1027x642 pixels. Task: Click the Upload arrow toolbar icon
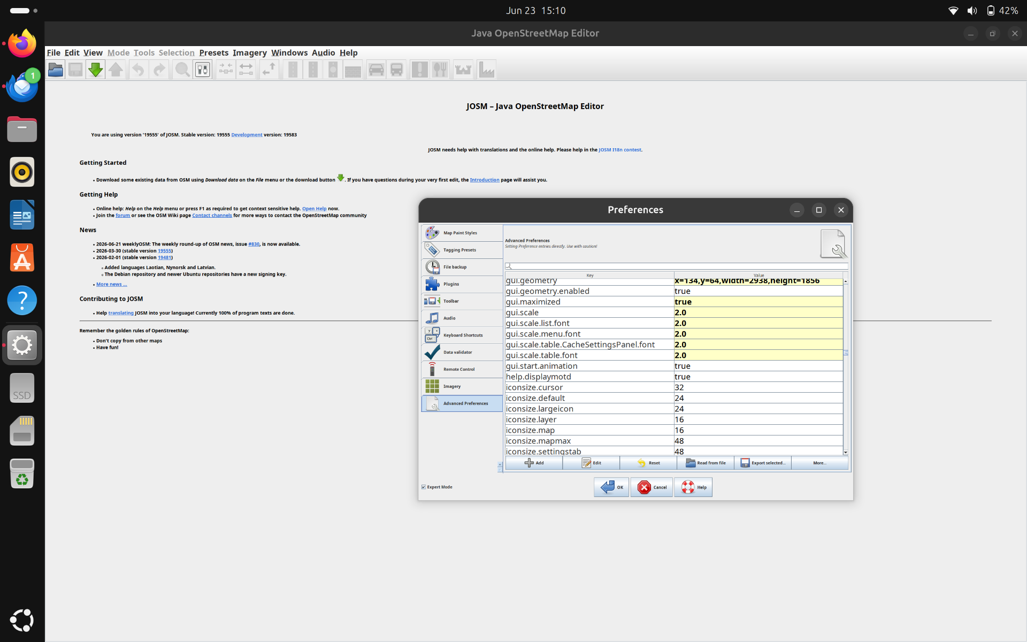point(116,70)
